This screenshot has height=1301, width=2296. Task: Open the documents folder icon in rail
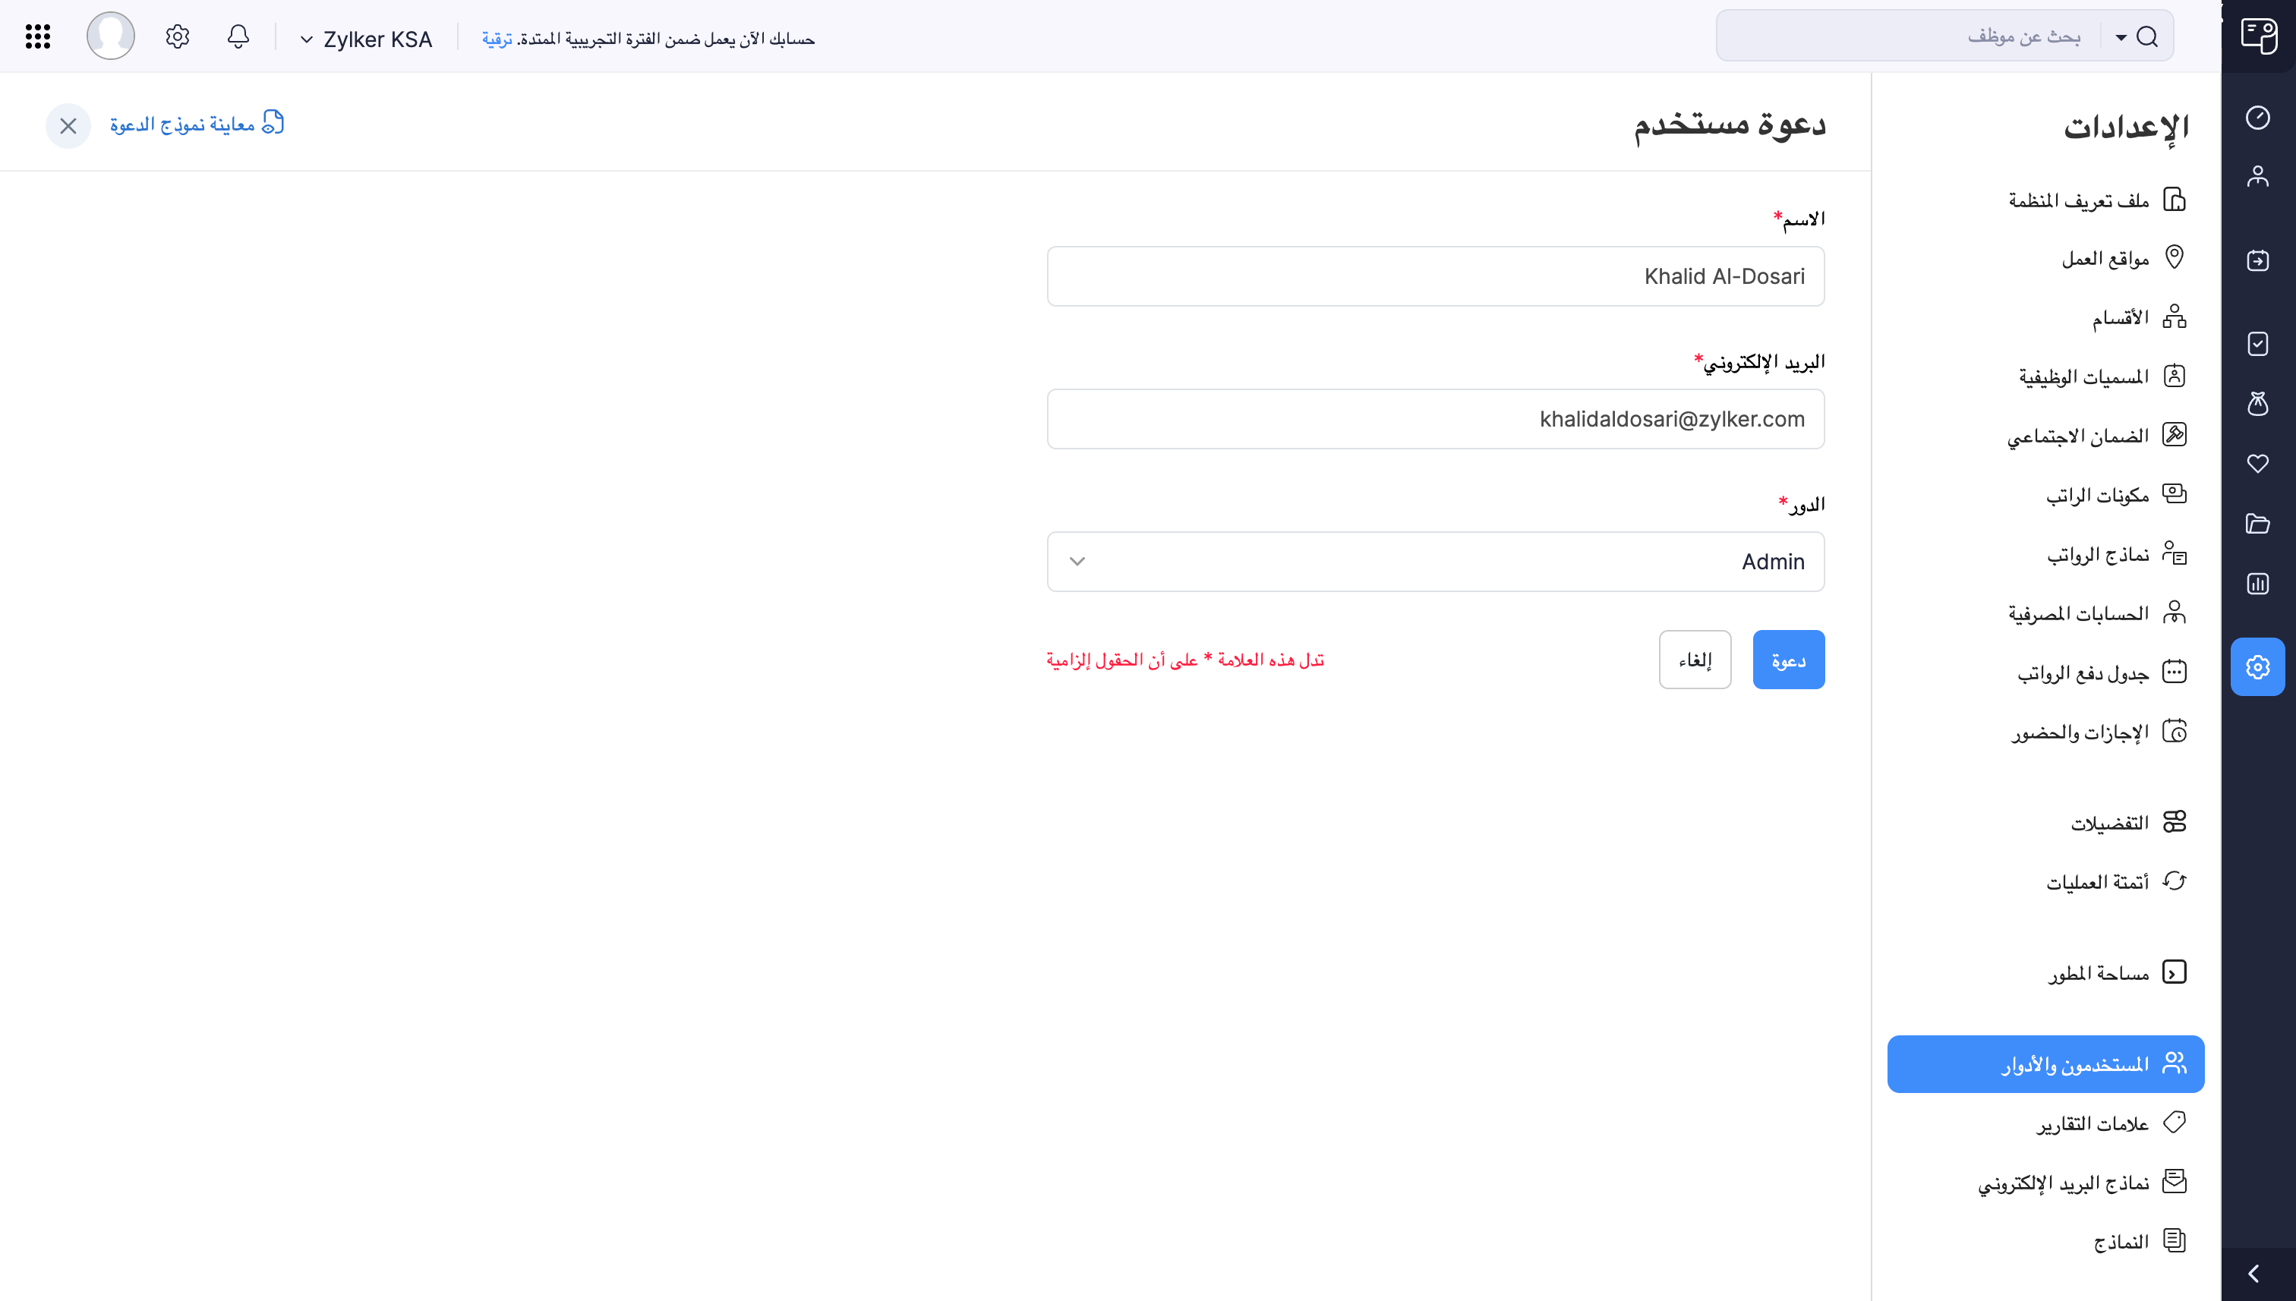tap(2257, 524)
